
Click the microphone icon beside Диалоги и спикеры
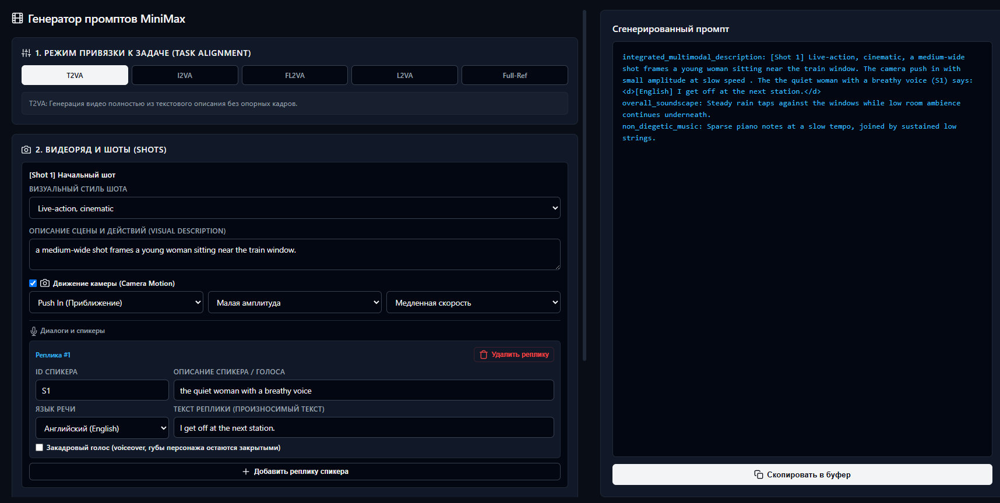click(34, 331)
